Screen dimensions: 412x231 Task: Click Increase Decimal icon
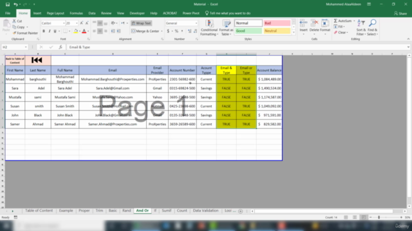[189, 31]
